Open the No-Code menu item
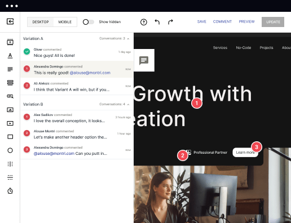This screenshot has width=291, height=223. point(244,48)
